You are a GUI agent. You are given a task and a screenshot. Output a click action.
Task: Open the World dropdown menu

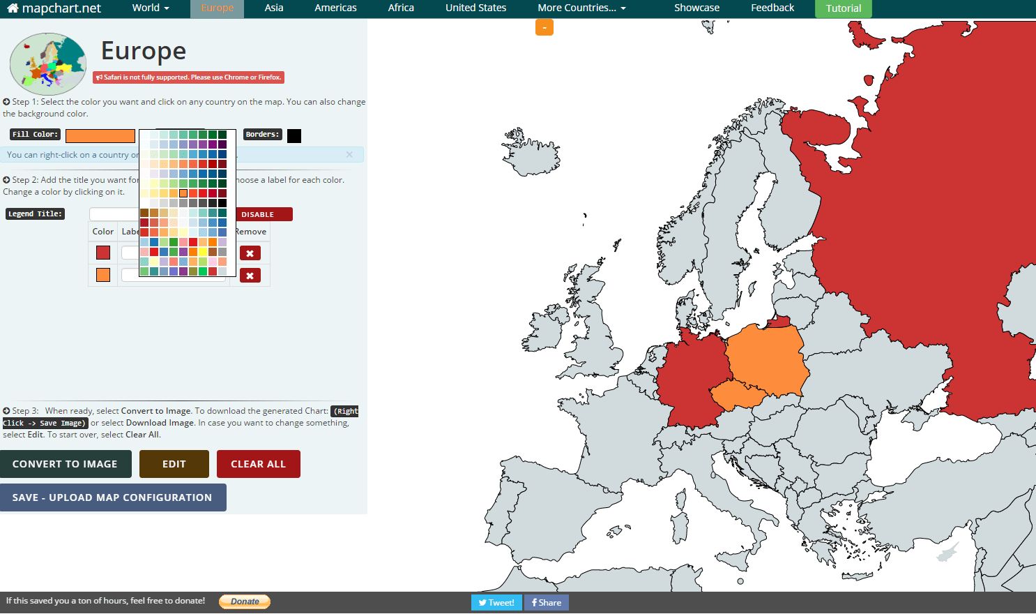[x=150, y=8]
